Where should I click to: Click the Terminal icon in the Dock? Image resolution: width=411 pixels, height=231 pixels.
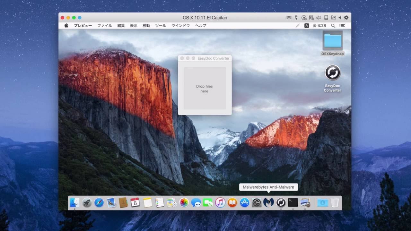coord(293,202)
